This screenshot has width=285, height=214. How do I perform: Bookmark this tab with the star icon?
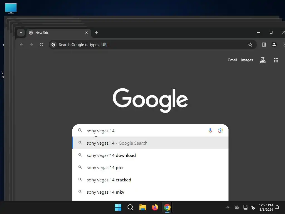250,45
